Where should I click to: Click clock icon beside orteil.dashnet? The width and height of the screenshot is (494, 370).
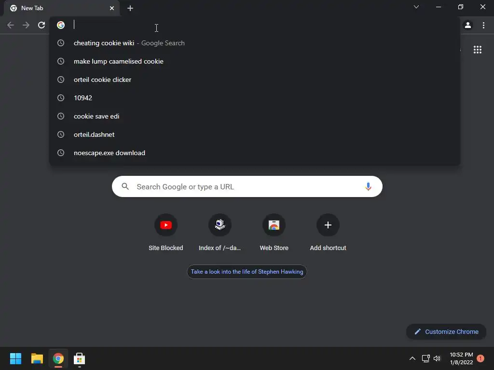click(61, 134)
